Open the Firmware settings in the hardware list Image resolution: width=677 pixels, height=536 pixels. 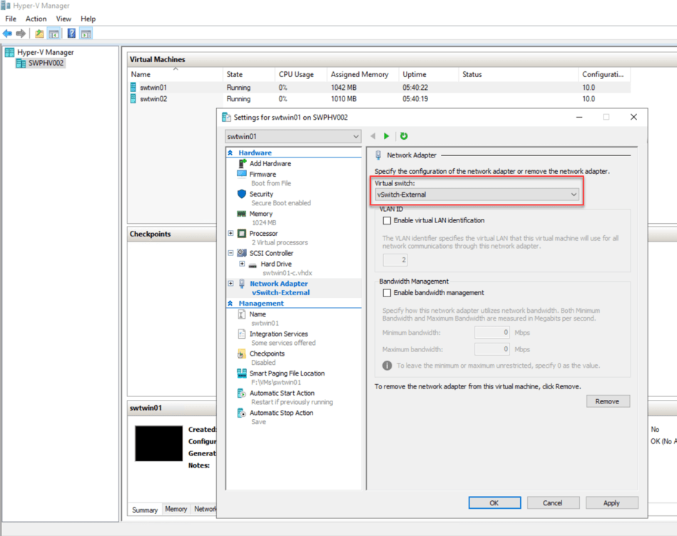click(x=263, y=173)
